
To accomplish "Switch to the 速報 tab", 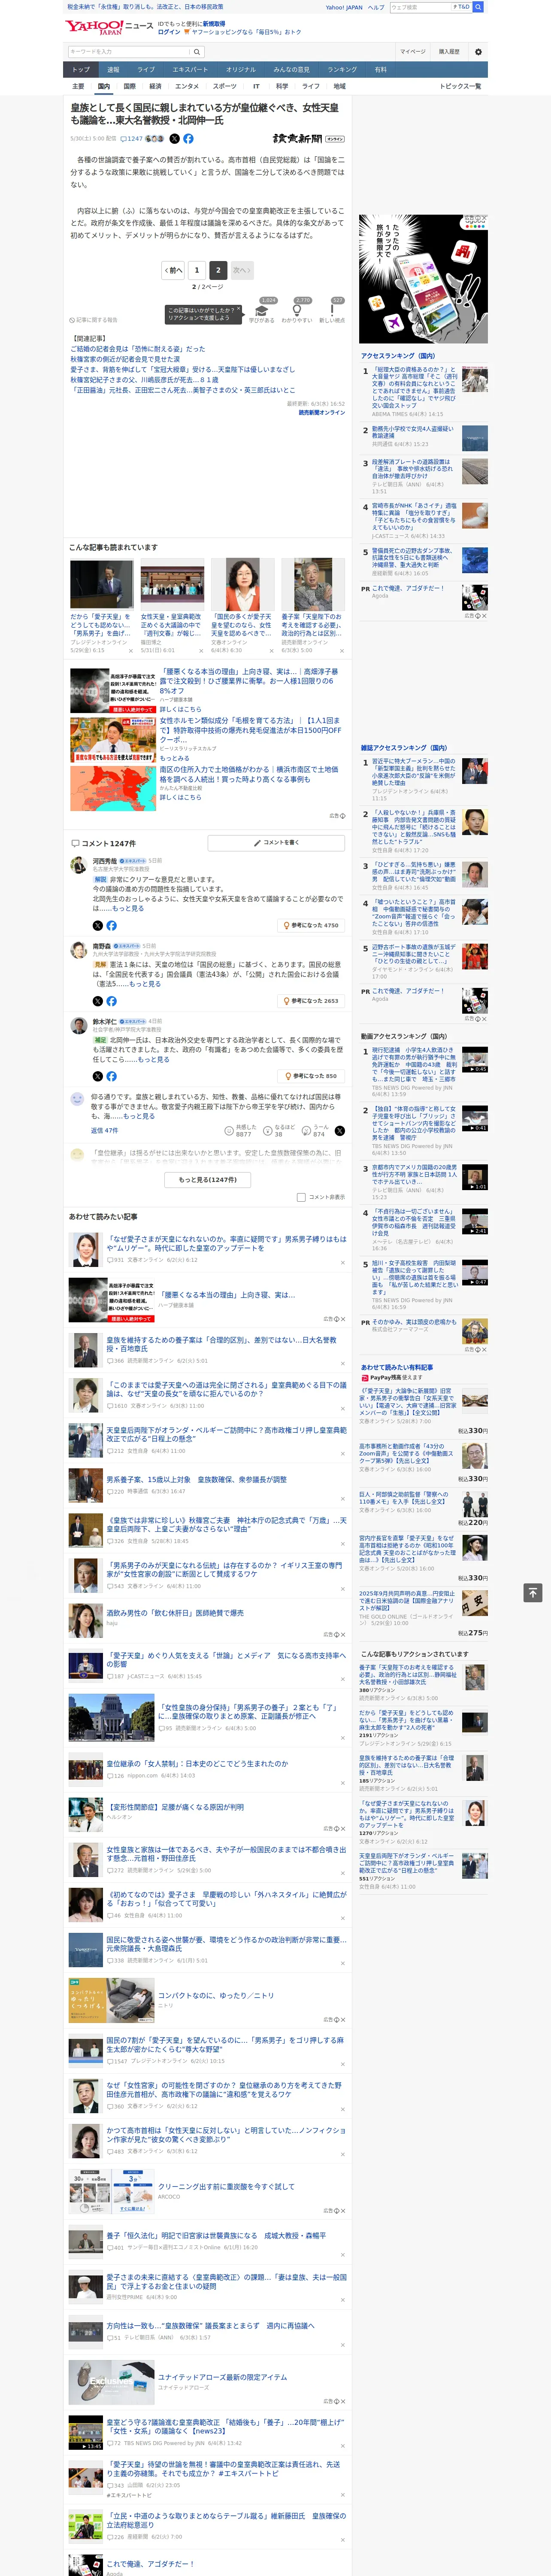I will (x=113, y=70).
